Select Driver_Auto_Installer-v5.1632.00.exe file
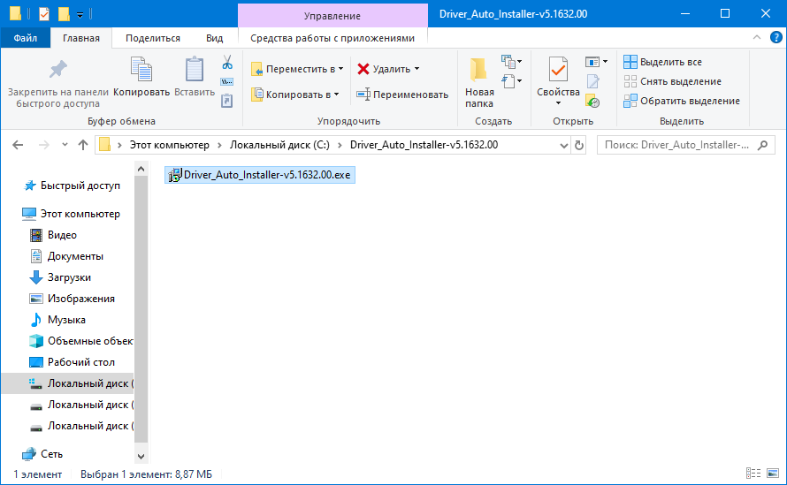787x485 pixels. (260, 175)
